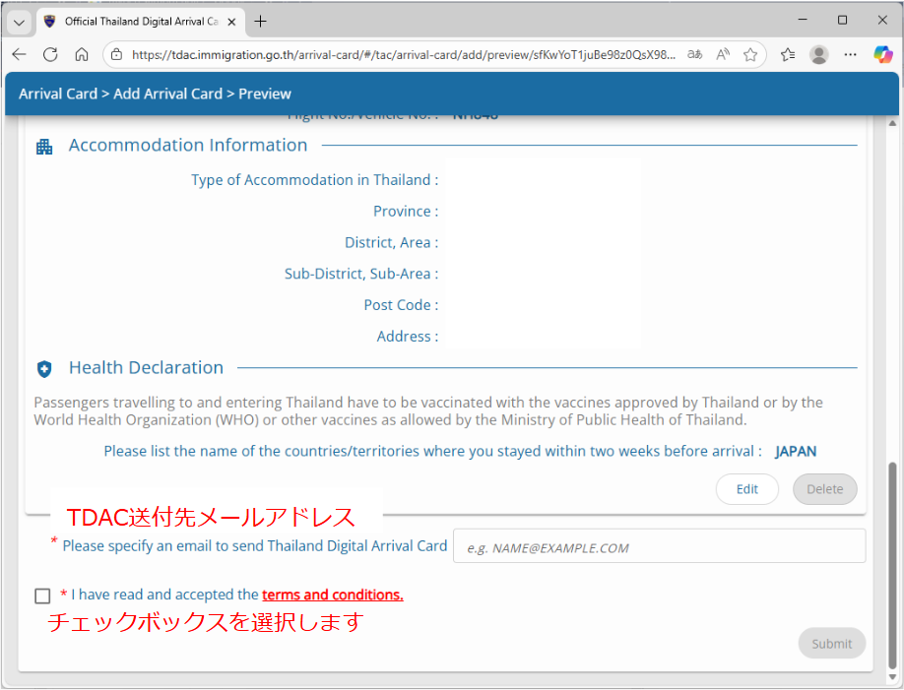The image size is (904, 690).
Task: Add page to favorites star icon
Action: [x=750, y=55]
